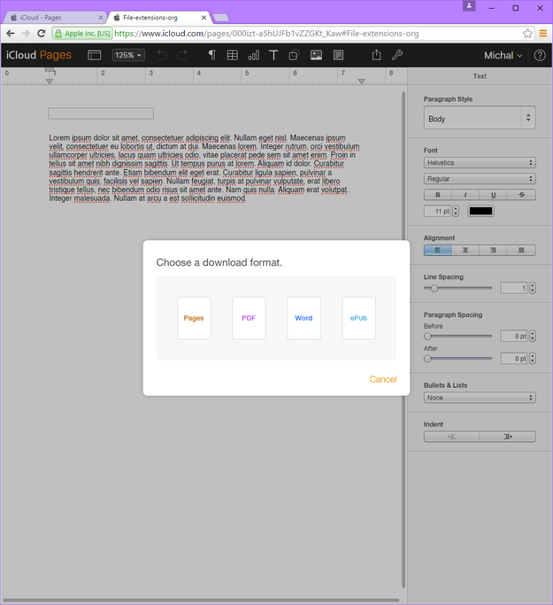Click the font size stepper arrows
This screenshot has height=605, width=553.
click(456, 211)
